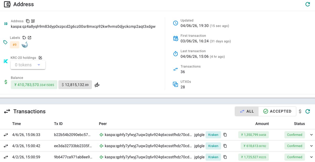Click the #9 rank label badge
Viewport: 315px width, 162px height.
click(15, 45)
